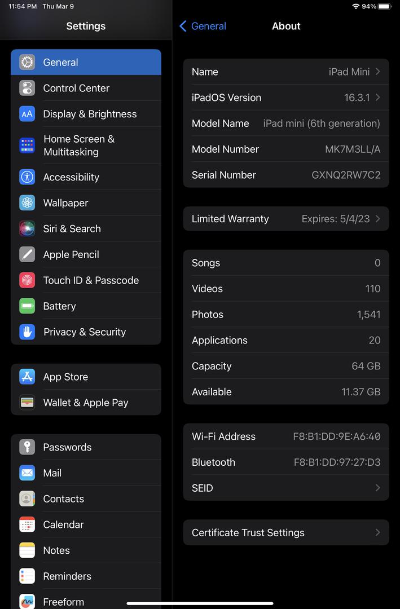Viewport: 400px width, 609px height.
Task: Open the Certificate Trust Settings label
Action: 248,532
